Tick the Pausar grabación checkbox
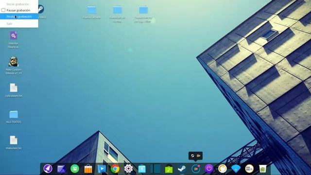The width and height of the screenshot is (311, 175). (3, 10)
